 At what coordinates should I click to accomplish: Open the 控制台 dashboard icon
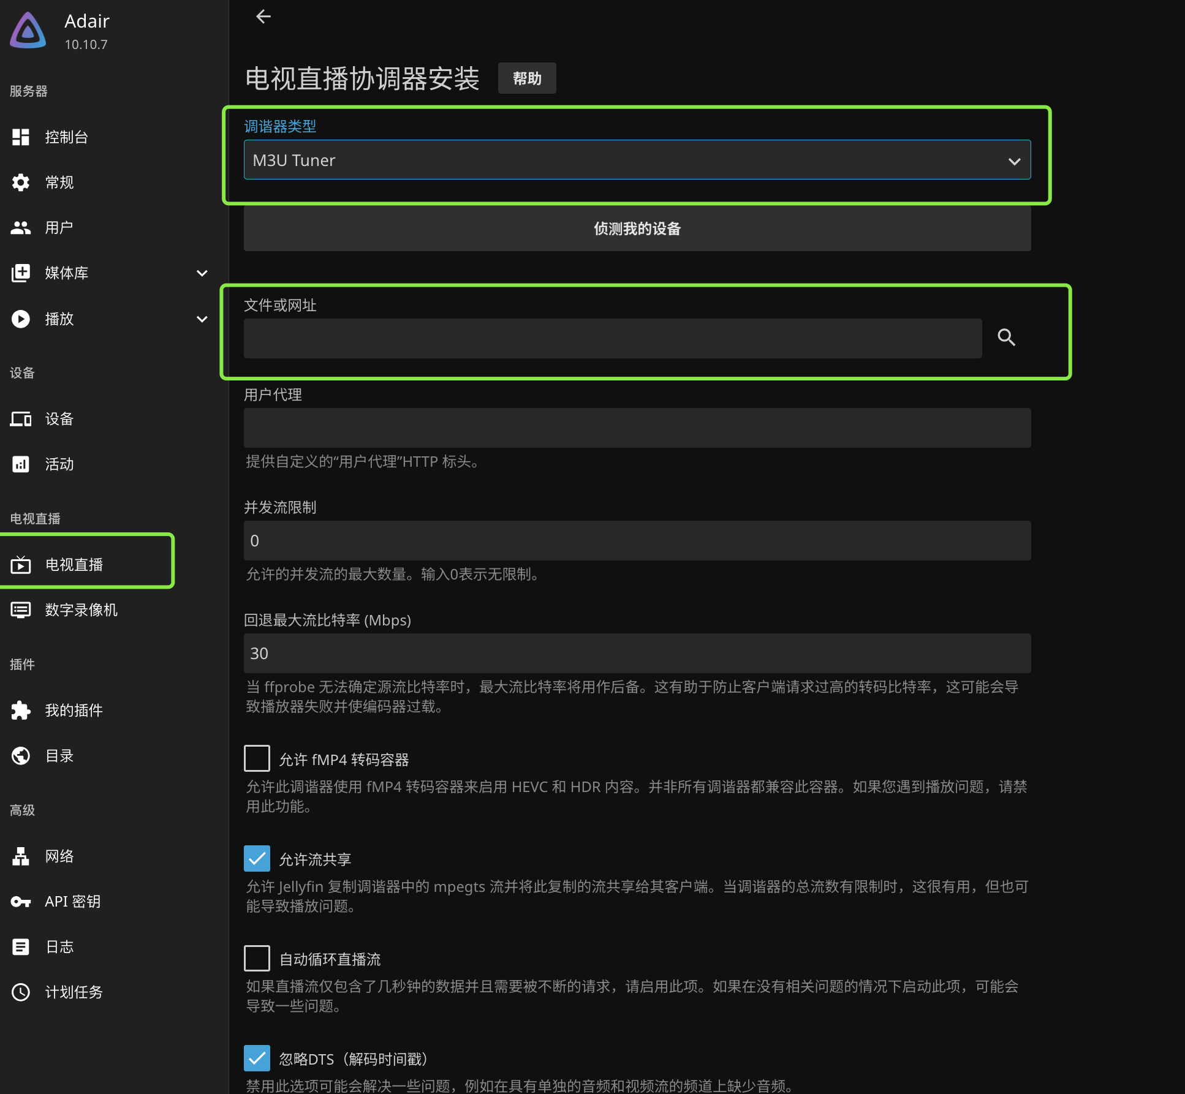(x=21, y=137)
